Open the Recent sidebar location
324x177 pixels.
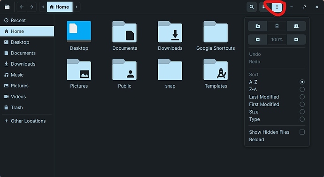coord(27,21)
